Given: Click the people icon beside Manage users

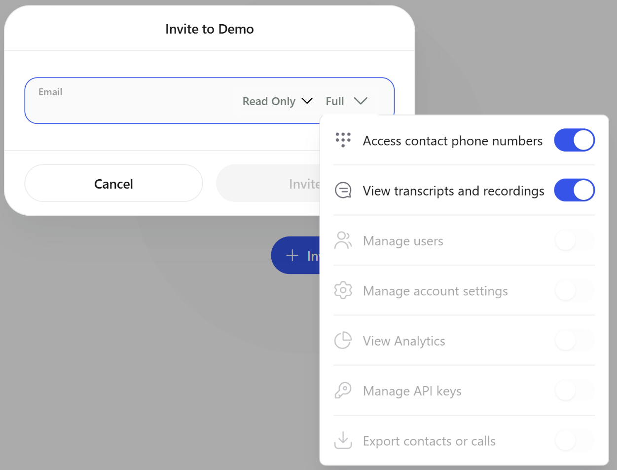Looking at the screenshot, I should point(343,240).
